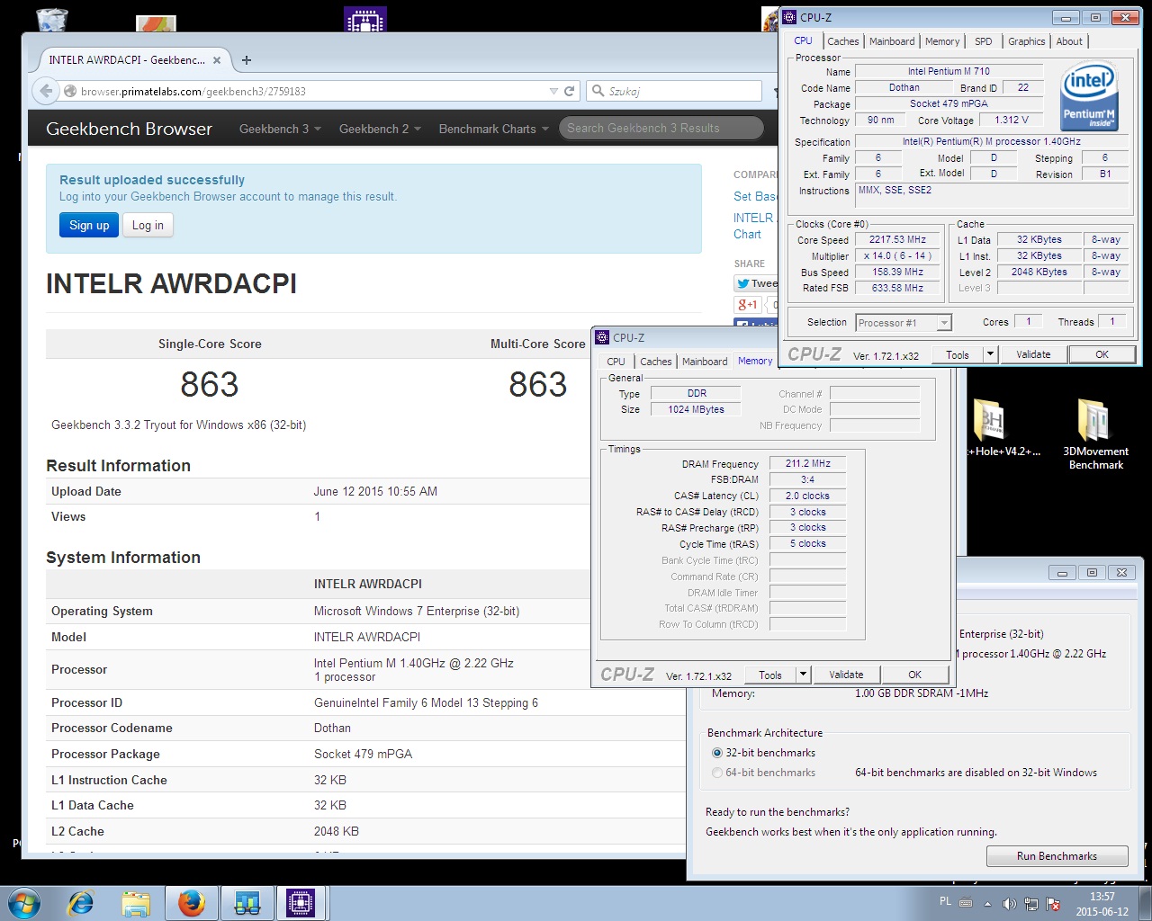Click the Log in button
Image resolution: width=1152 pixels, height=921 pixels.
coord(148,225)
